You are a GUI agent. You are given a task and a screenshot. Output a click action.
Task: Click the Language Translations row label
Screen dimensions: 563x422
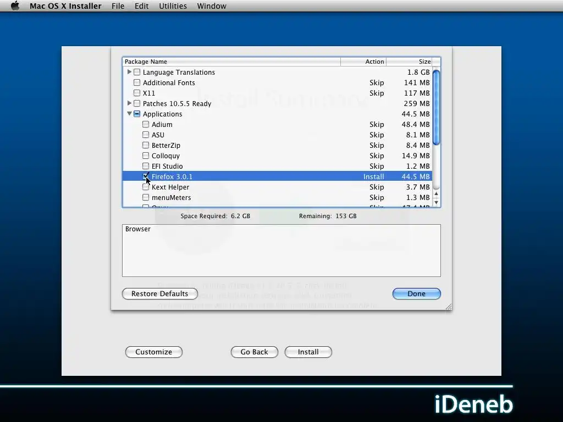coord(179,72)
